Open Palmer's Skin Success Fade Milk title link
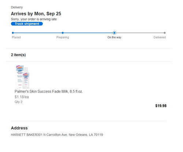183x152 pixels. pos(49,91)
